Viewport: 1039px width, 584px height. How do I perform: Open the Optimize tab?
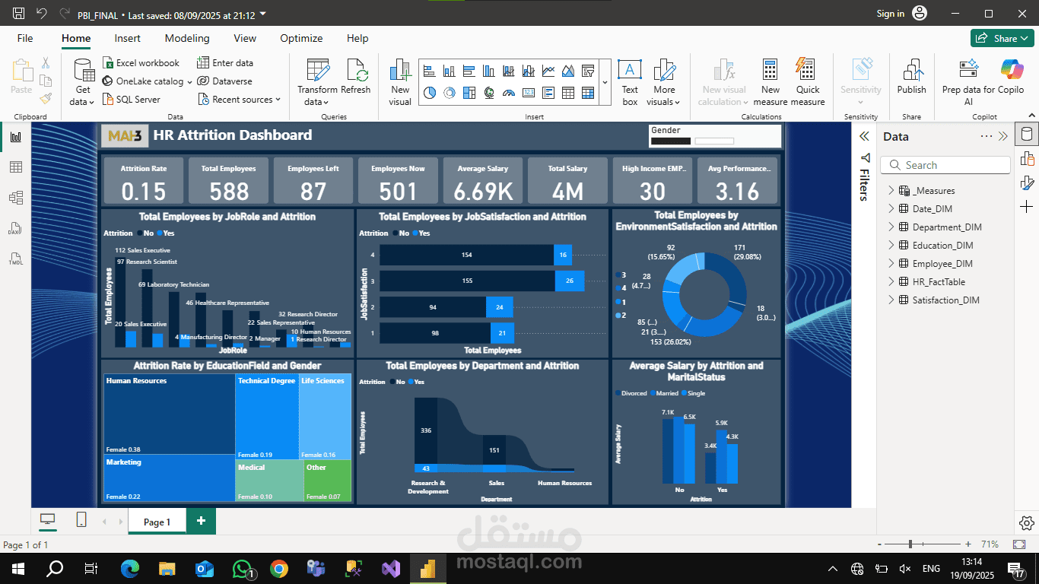[301, 38]
